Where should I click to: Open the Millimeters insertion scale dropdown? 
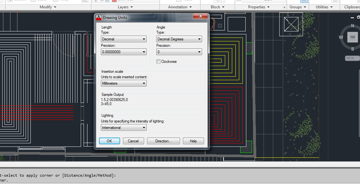[124, 83]
